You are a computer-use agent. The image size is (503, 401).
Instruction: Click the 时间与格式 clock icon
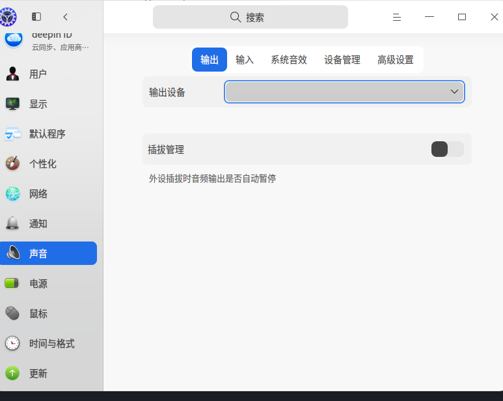(12, 343)
